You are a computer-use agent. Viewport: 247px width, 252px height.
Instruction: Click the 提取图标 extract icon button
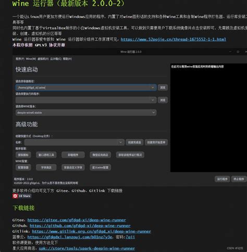23,155
